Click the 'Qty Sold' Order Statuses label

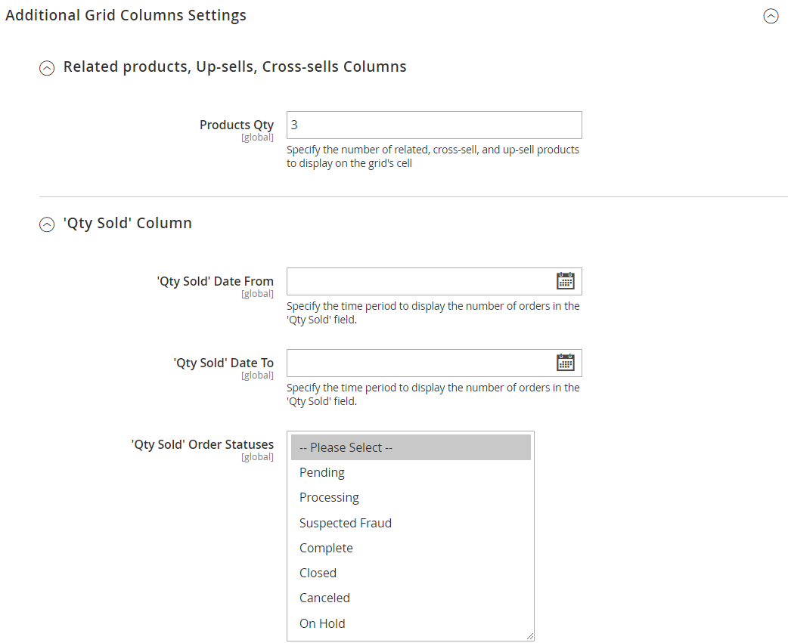pyautogui.click(x=202, y=445)
